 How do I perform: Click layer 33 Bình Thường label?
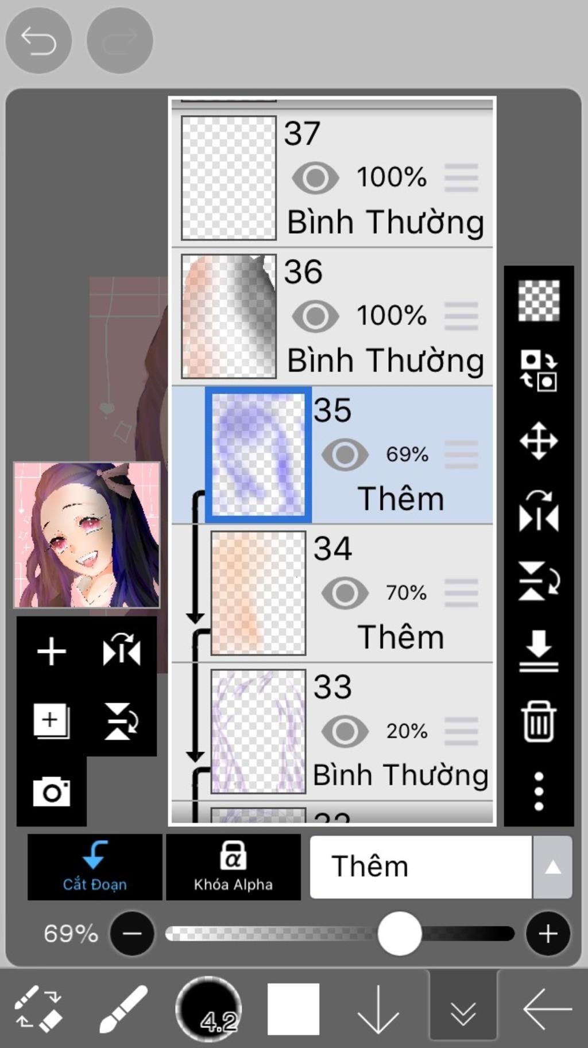click(401, 775)
